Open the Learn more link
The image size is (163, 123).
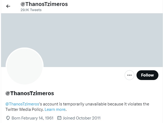pos(55,109)
